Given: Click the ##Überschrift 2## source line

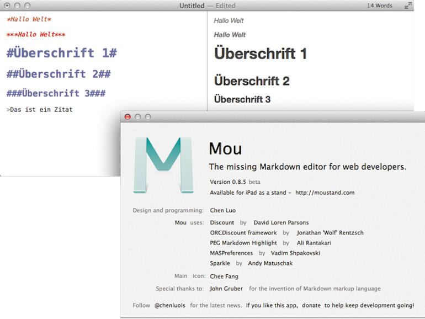Looking at the screenshot, I should [59, 74].
